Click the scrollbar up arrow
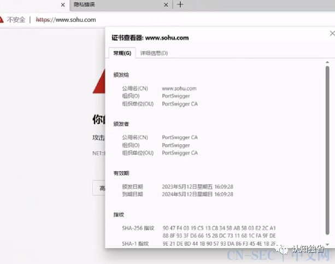 tap(327, 62)
